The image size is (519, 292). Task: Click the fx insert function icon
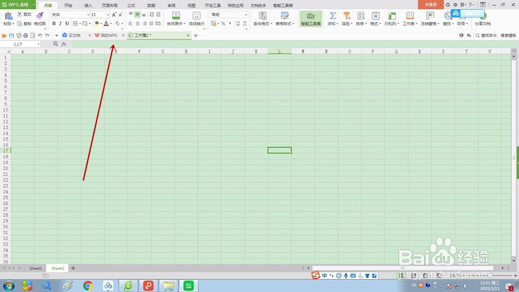pyautogui.click(x=64, y=44)
